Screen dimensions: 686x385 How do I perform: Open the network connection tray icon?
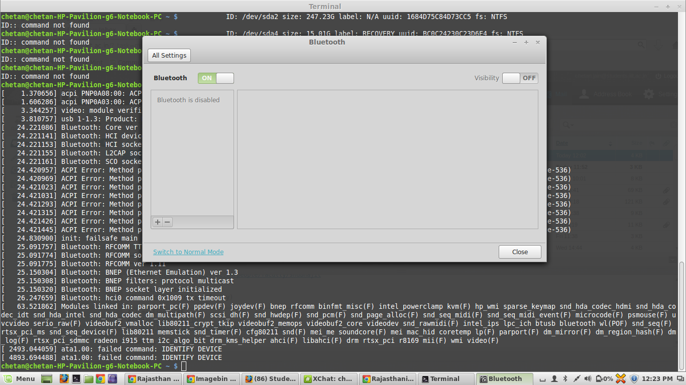[x=577, y=378]
